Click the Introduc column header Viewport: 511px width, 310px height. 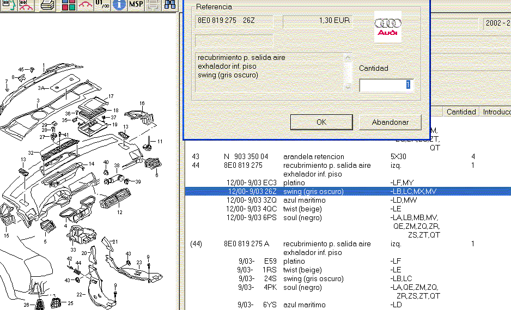[x=495, y=112]
